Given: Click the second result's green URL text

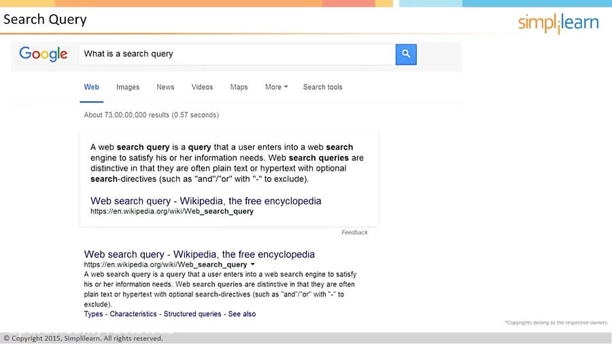Looking at the screenshot, I should pyautogui.click(x=165, y=264).
